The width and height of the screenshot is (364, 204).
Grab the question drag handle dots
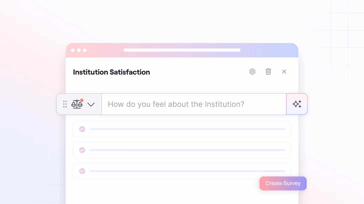pos(65,104)
